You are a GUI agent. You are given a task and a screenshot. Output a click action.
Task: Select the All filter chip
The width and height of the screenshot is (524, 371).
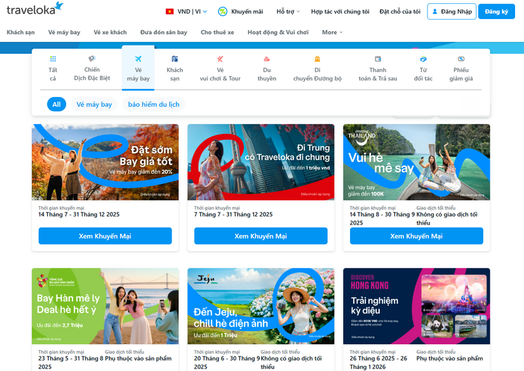pyautogui.click(x=57, y=105)
